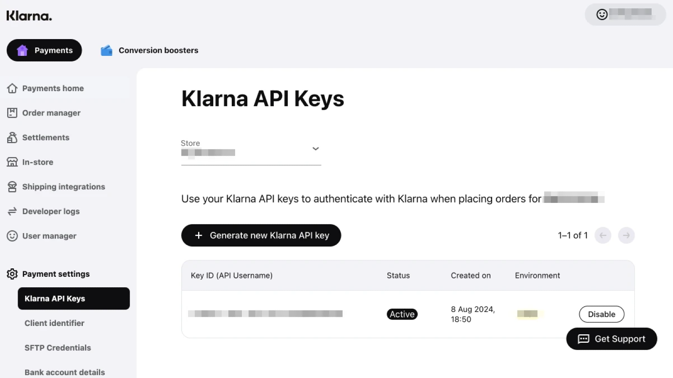673x378 pixels.
Task: Open SFTP Credentials settings page
Action: tap(58, 348)
